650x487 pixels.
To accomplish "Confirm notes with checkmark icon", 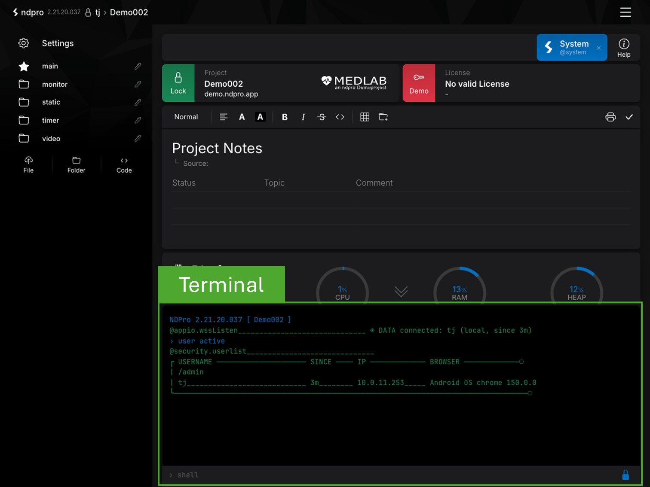I will click(x=629, y=117).
